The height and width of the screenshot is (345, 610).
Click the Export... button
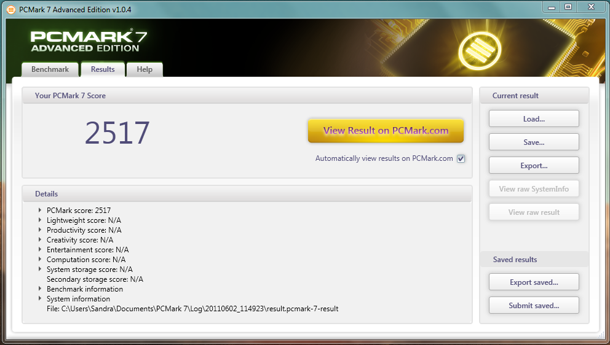pyautogui.click(x=534, y=166)
